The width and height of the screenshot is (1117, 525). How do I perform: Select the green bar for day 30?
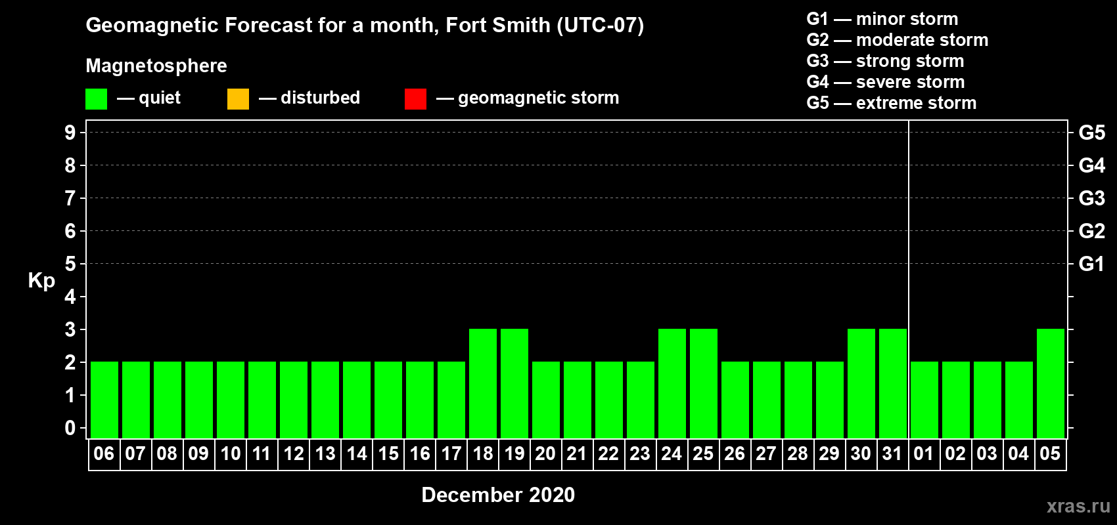tap(861, 383)
